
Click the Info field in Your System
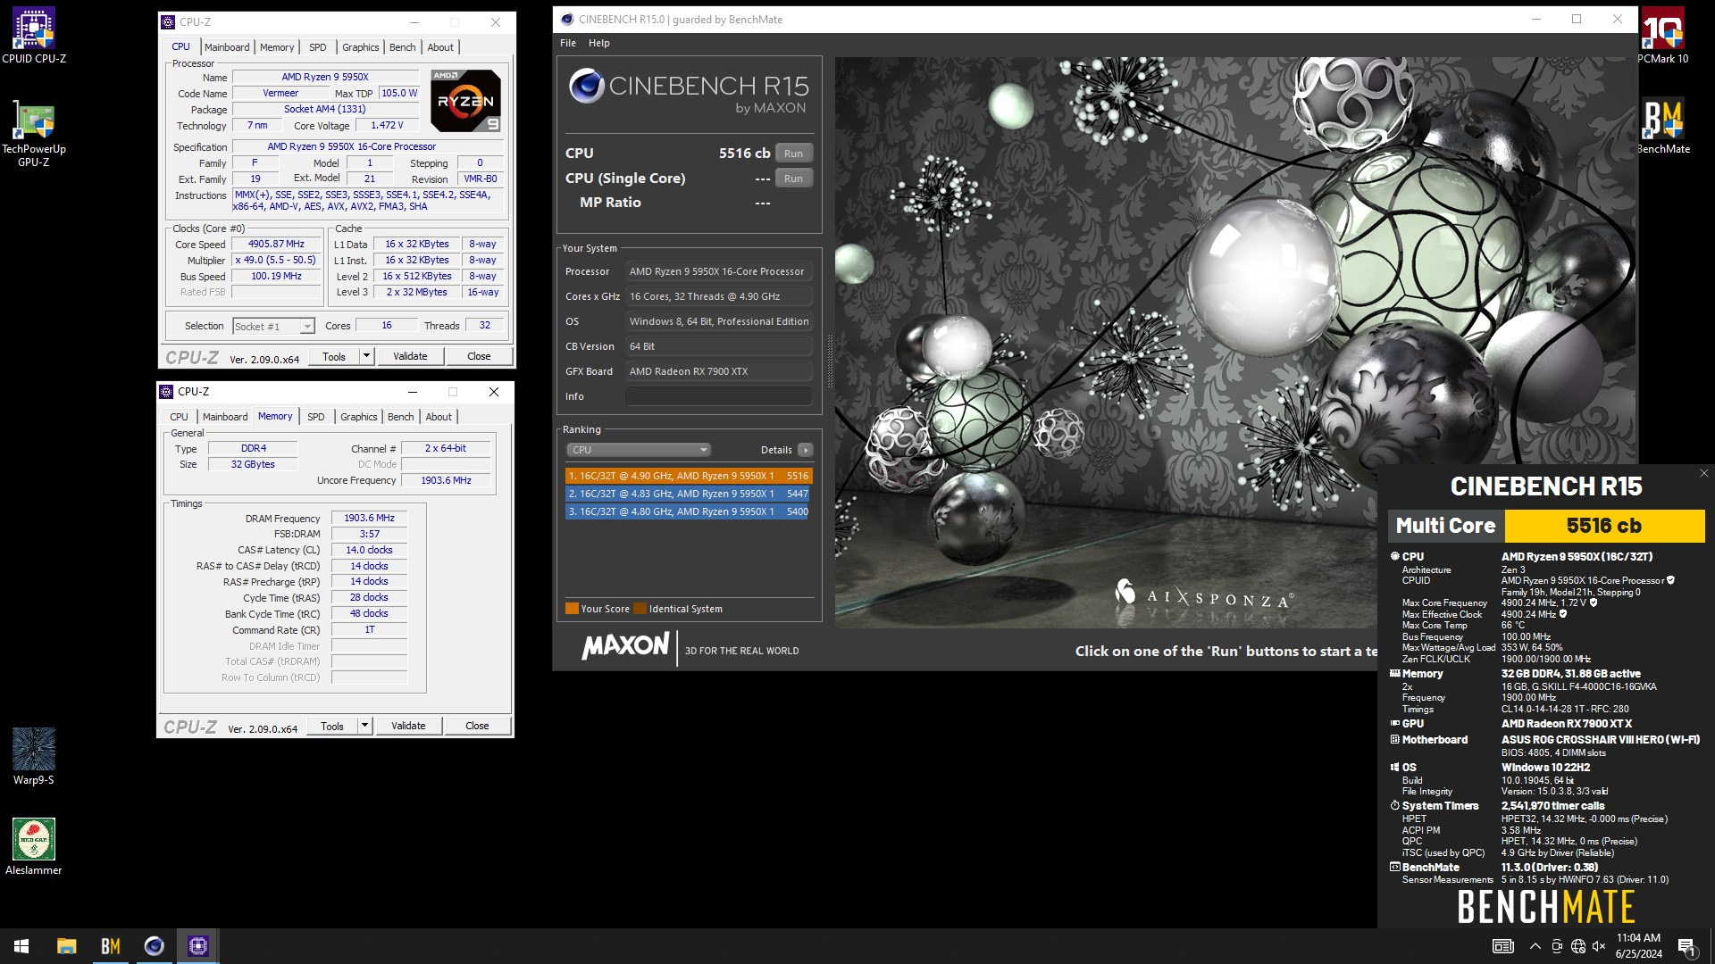(x=718, y=396)
